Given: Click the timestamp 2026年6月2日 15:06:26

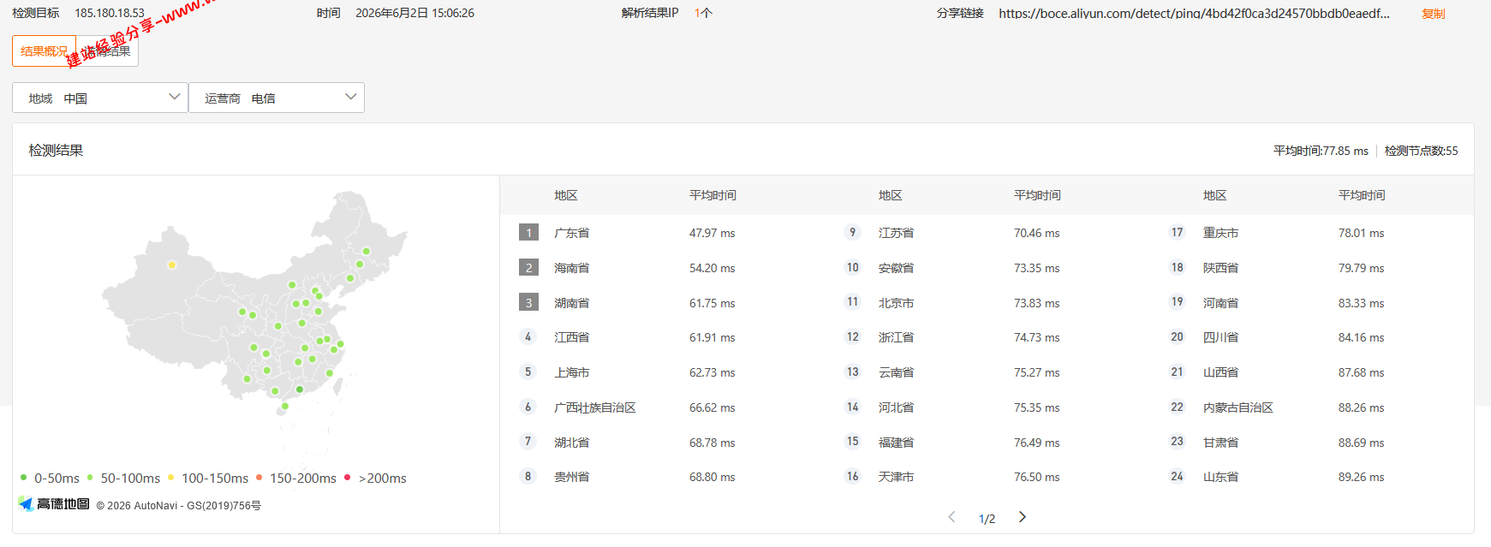Looking at the screenshot, I should [414, 14].
